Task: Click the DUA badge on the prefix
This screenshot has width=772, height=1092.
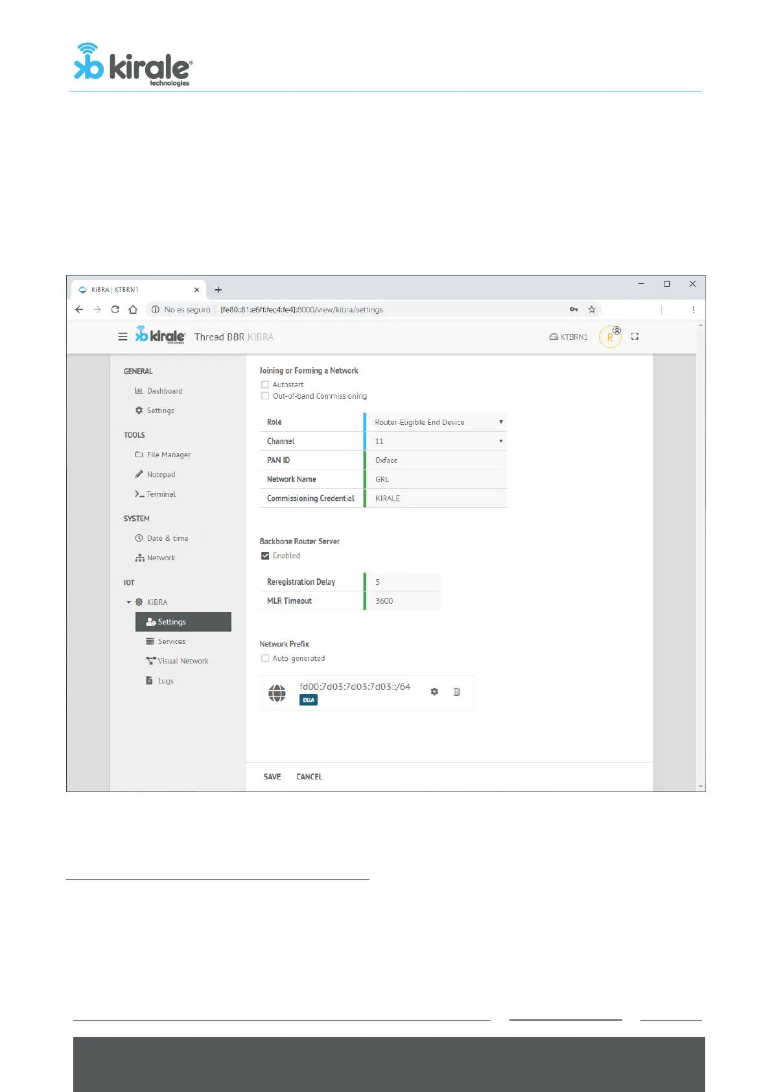Action: point(309,700)
